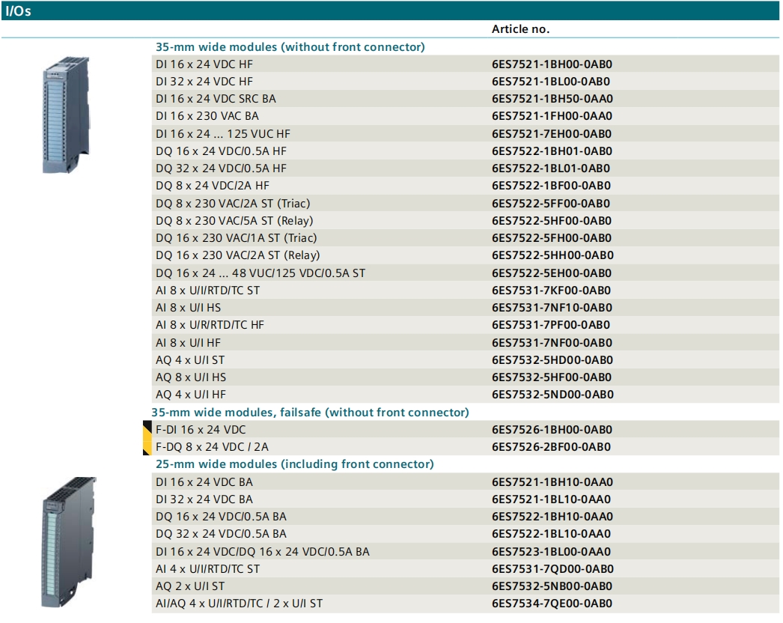Screen dimensions: 783x623
Task: Open article number 6ES7523-1BL00-0AA0
Action: point(552,552)
